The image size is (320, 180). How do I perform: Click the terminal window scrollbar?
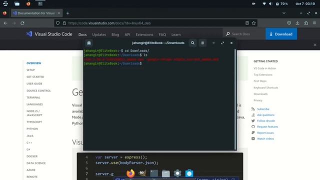(x=235, y=99)
